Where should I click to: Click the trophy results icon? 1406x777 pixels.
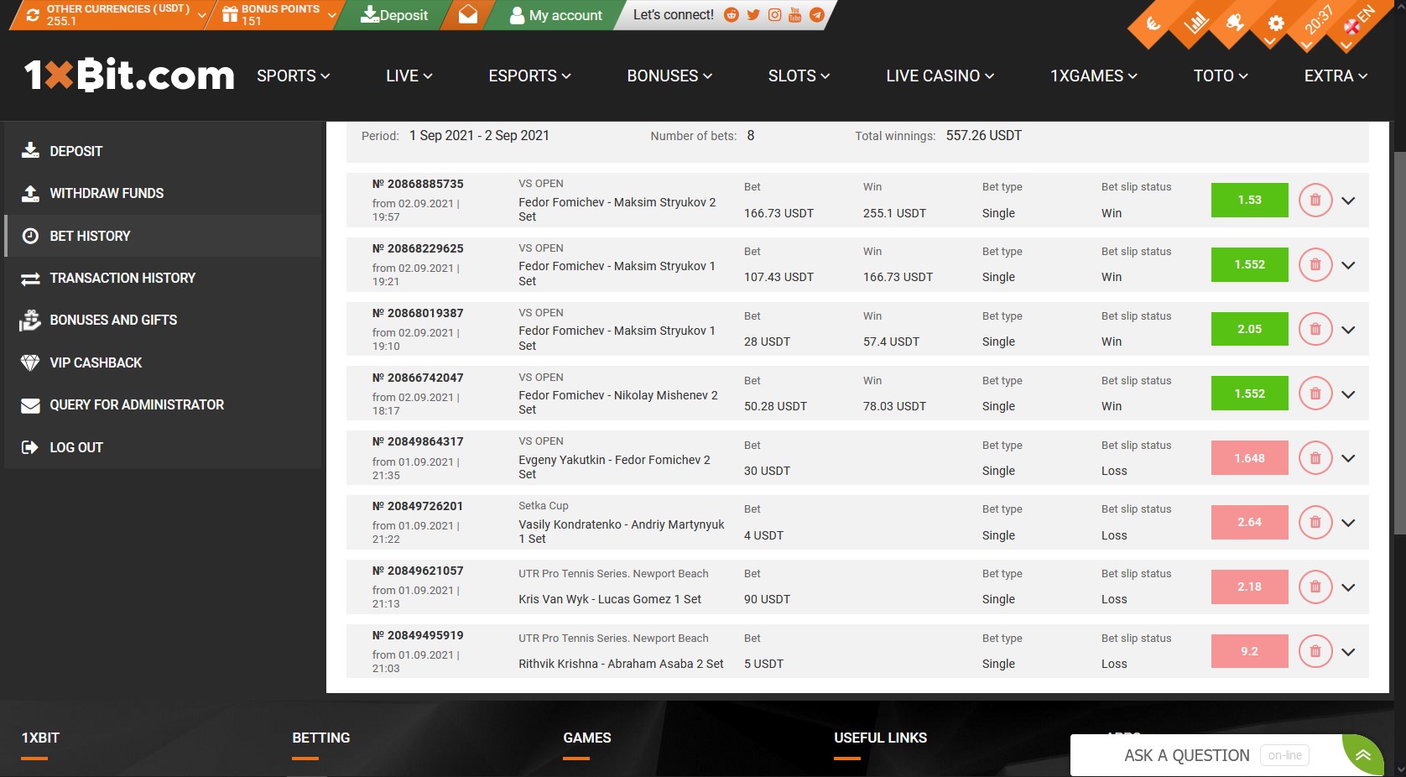(1235, 23)
